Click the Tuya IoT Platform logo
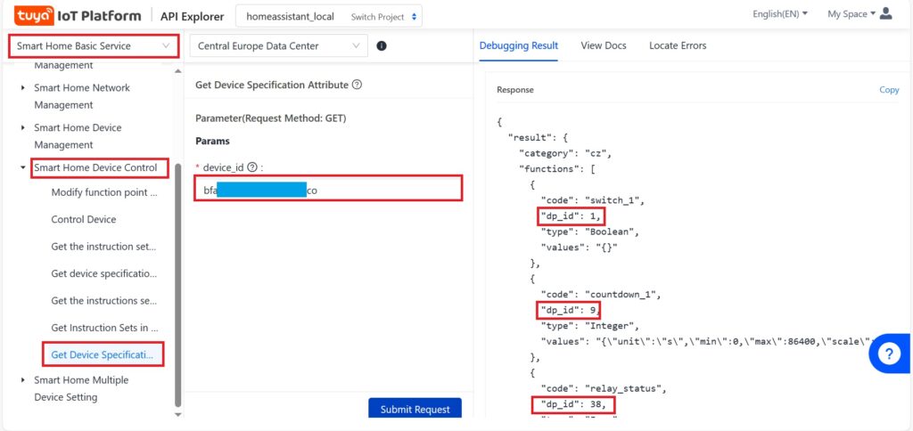The height and width of the screenshot is (431, 913). pyautogui.click(x=78, y=16)
